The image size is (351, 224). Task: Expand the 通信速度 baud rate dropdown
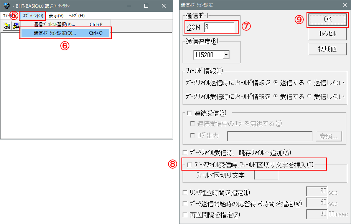click(226, 55)
